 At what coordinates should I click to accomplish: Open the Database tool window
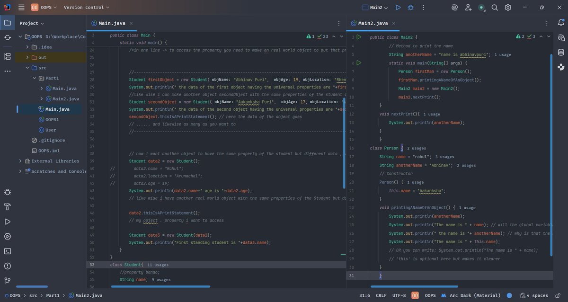[561, 52]
